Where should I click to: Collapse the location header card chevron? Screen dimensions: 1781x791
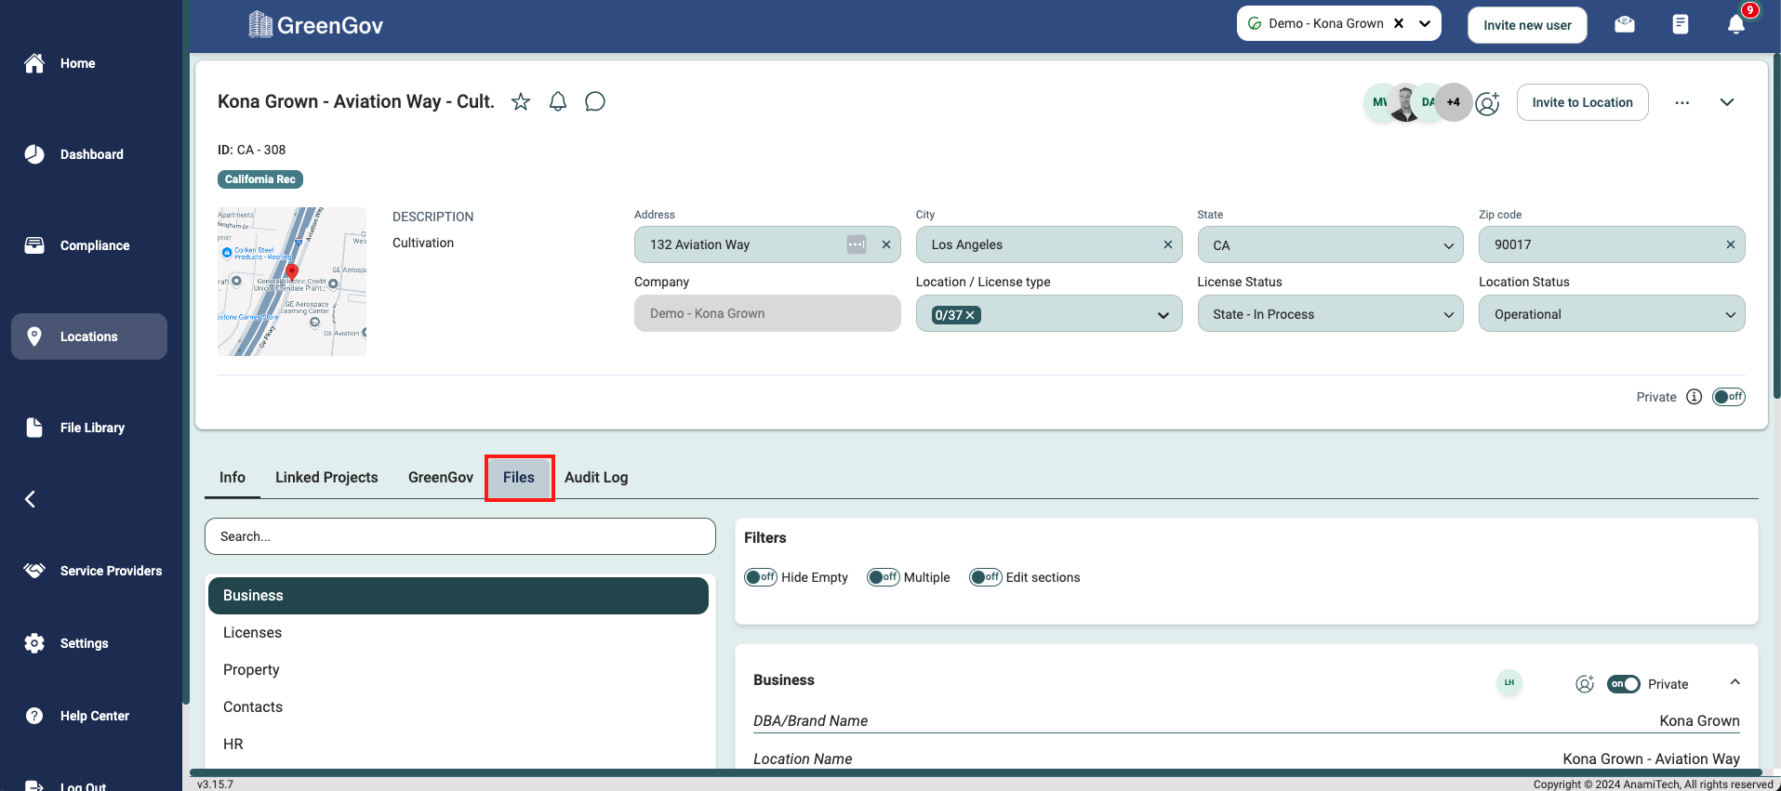tap(1727, 102)
